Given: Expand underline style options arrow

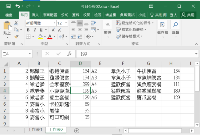Looking at the screenshot, I should (46, 30).
